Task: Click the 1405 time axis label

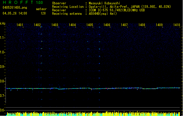Action: coord(90,25)
